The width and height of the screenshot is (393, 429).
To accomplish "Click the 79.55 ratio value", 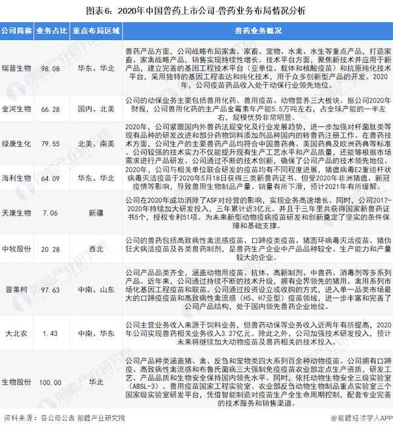I will (x=50, y=144).
